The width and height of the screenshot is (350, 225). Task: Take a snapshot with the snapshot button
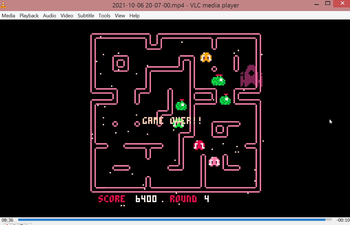(x=14, y=224)
